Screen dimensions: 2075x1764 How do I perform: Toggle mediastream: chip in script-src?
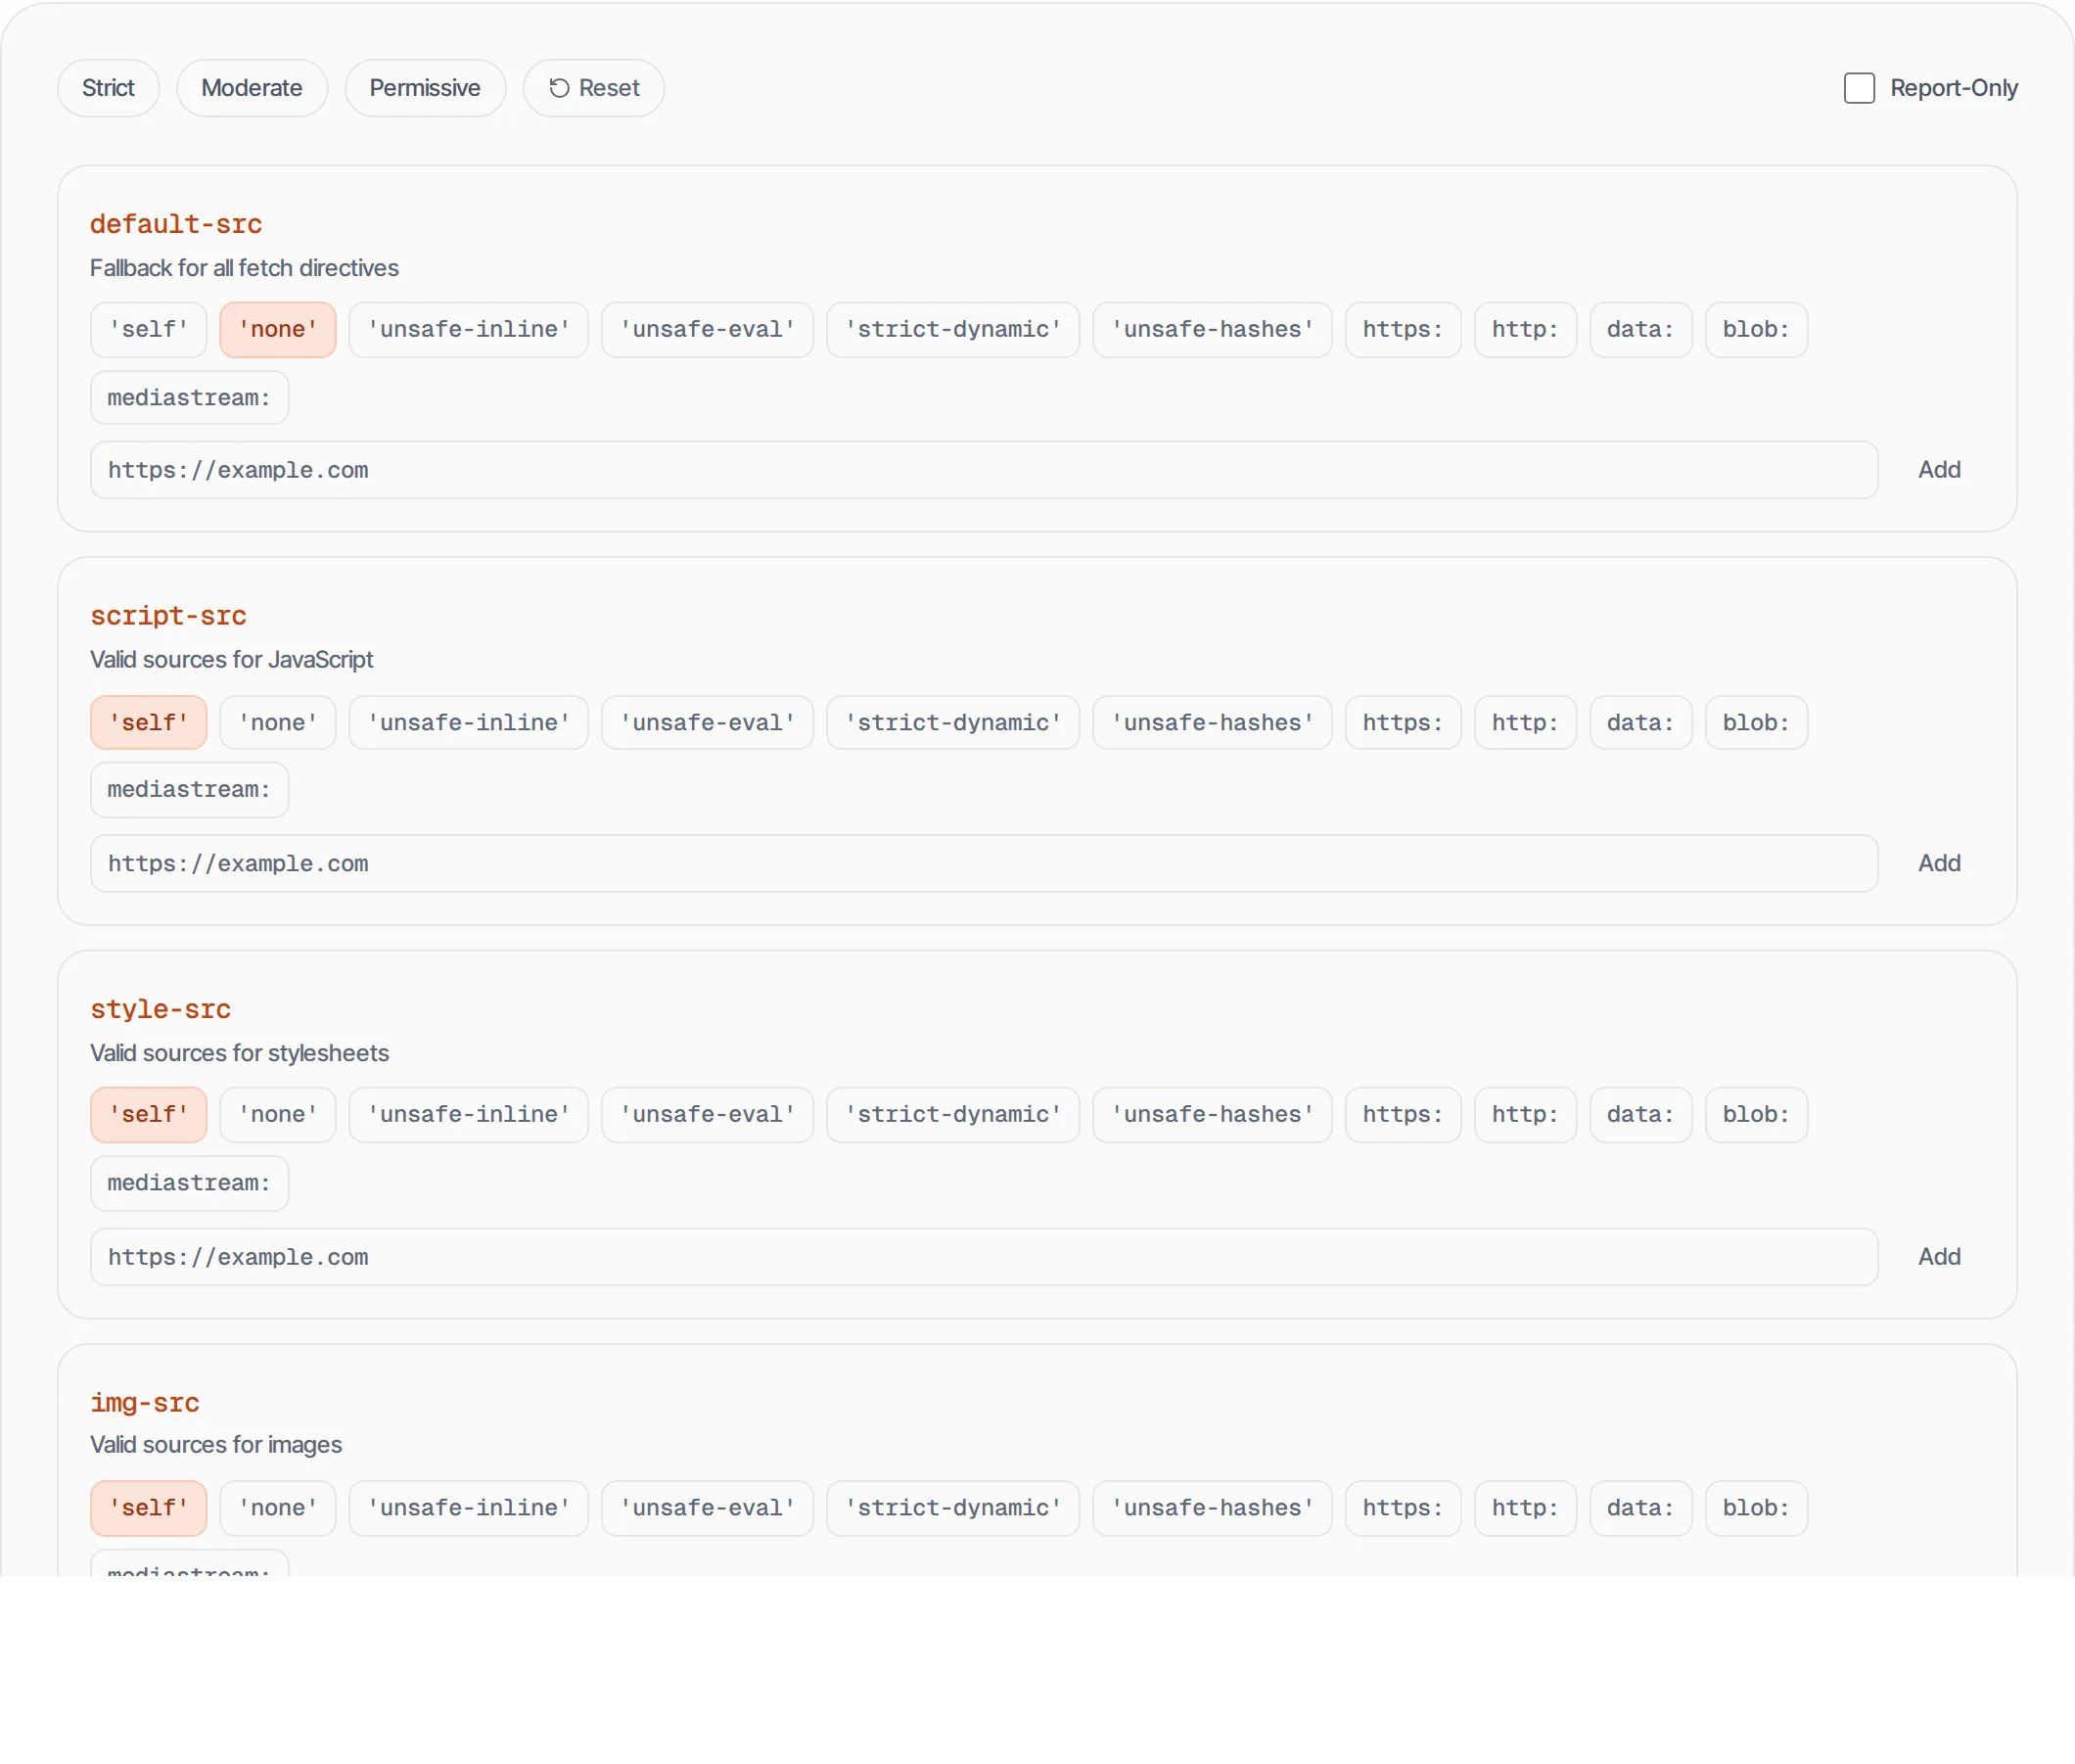190,790
